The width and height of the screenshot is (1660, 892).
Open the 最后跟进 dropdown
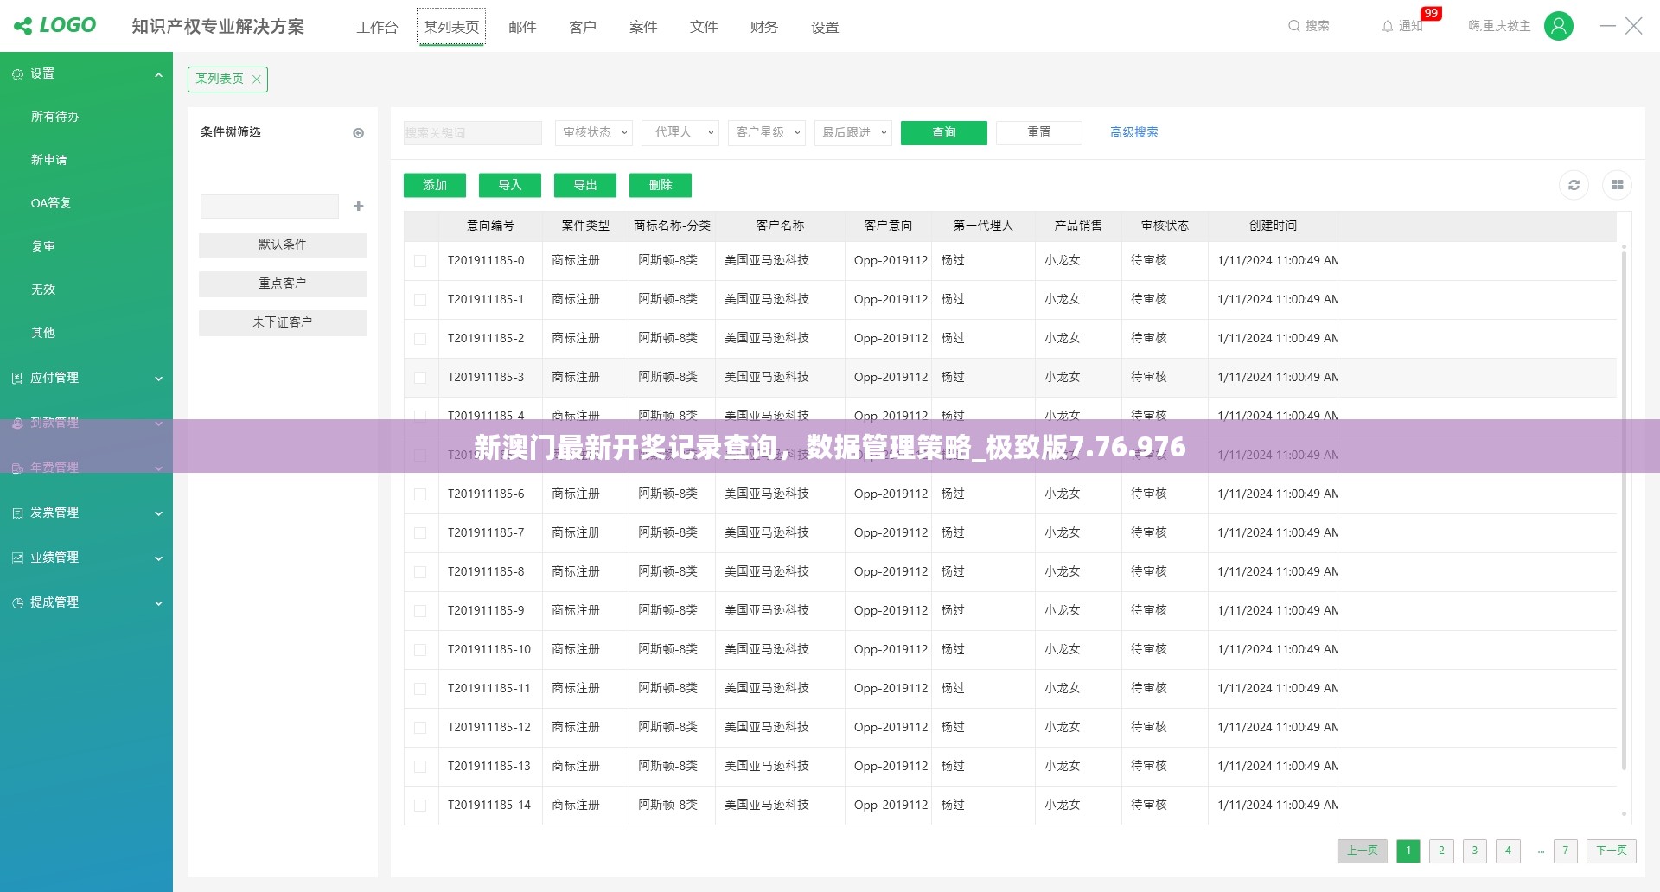click(x=853, y=132)
